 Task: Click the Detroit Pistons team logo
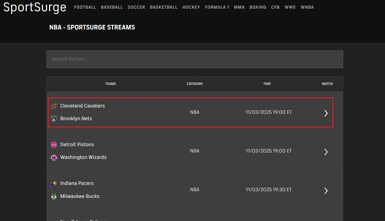point(54,145)
